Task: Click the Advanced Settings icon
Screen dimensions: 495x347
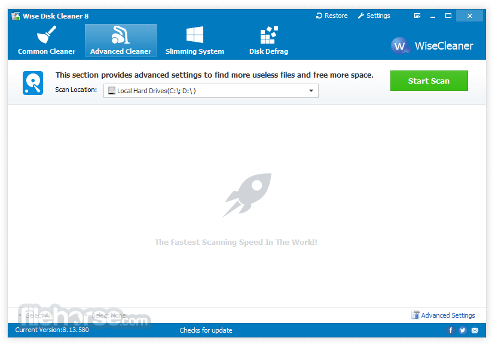Action: click(x=415, y=315)
